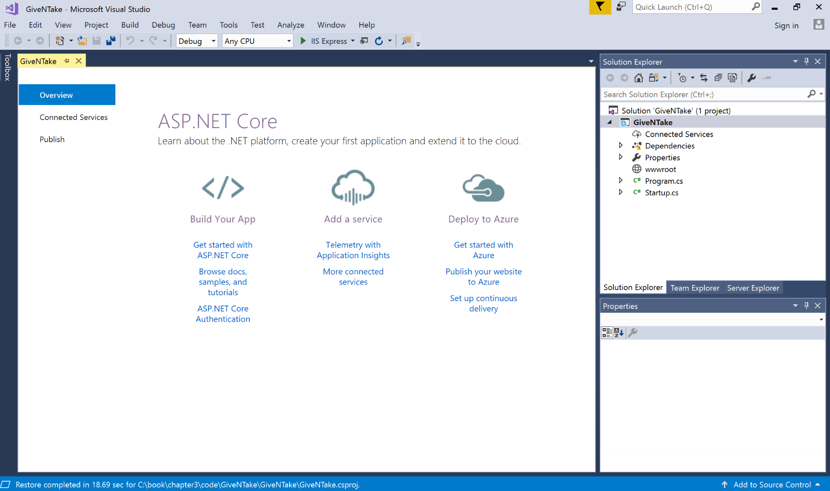Open the Build menu
Screen dimensions: 830x491
click(130, 25)
